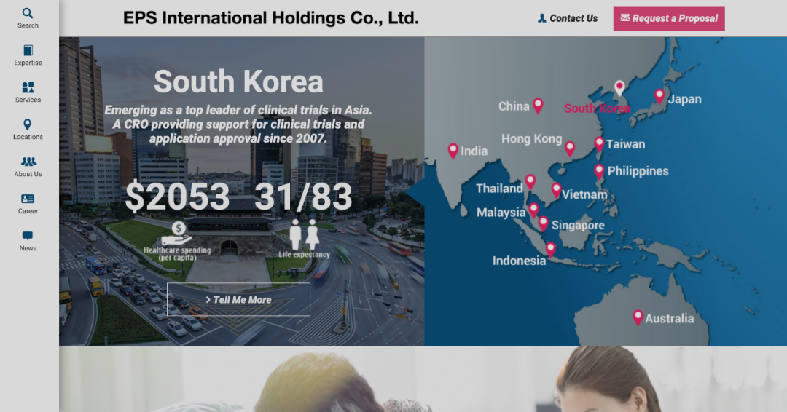The width and height of the screenshot is (787, 412).
Task: Click the Philippines map pin
Action: 599,171
